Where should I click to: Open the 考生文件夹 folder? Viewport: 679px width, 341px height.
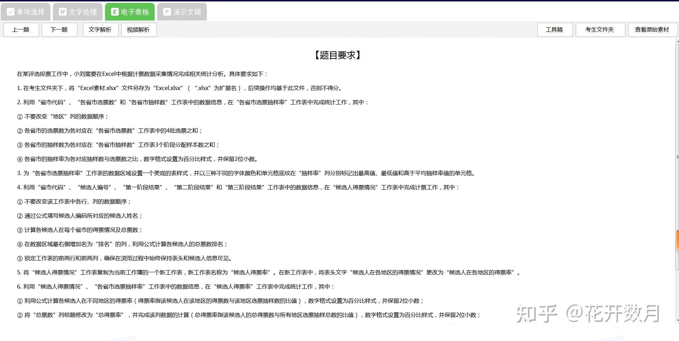tap(600, 30)
